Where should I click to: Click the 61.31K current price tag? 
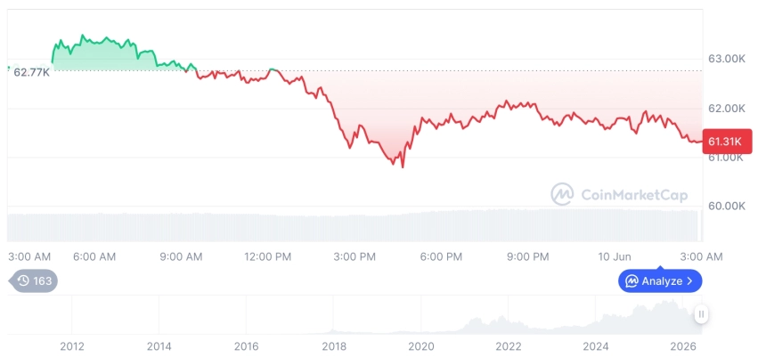point(727,142)
